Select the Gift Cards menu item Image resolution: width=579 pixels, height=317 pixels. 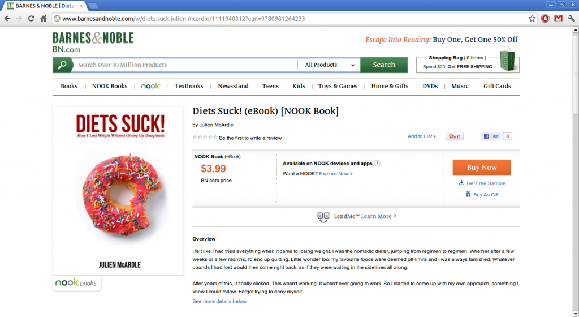coord(497,86)
